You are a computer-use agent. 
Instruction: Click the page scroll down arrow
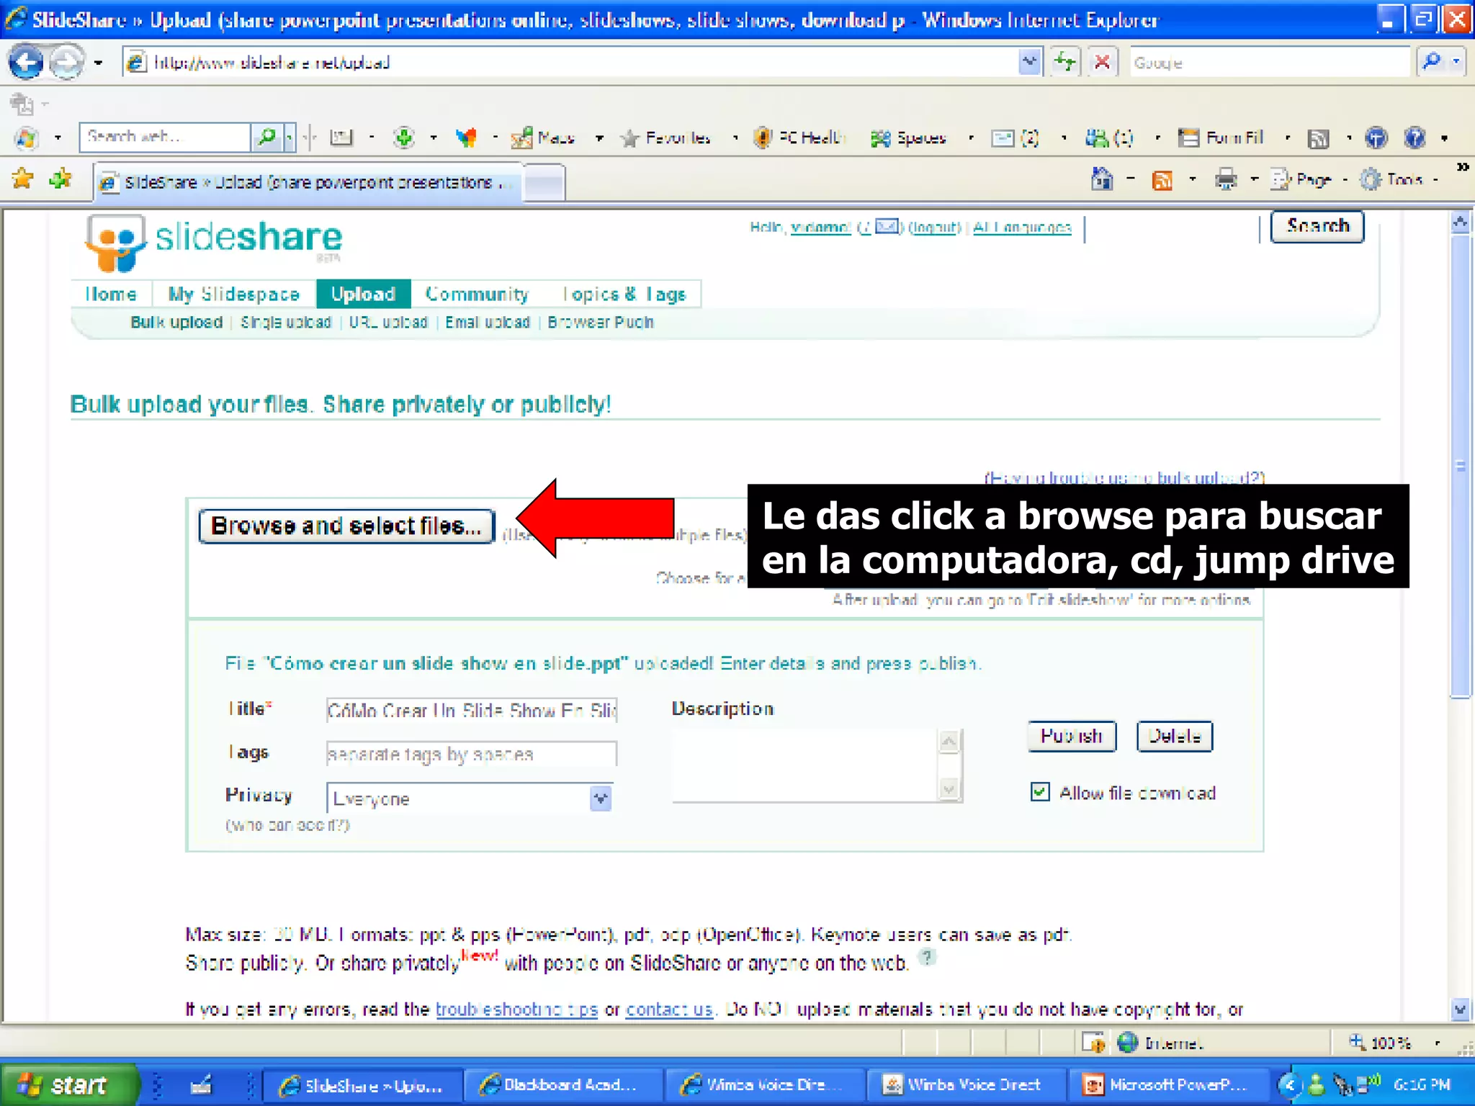tap(1461, 1010)
